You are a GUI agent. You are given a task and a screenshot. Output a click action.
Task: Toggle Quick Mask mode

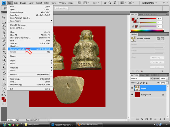(x=4, y=104)
